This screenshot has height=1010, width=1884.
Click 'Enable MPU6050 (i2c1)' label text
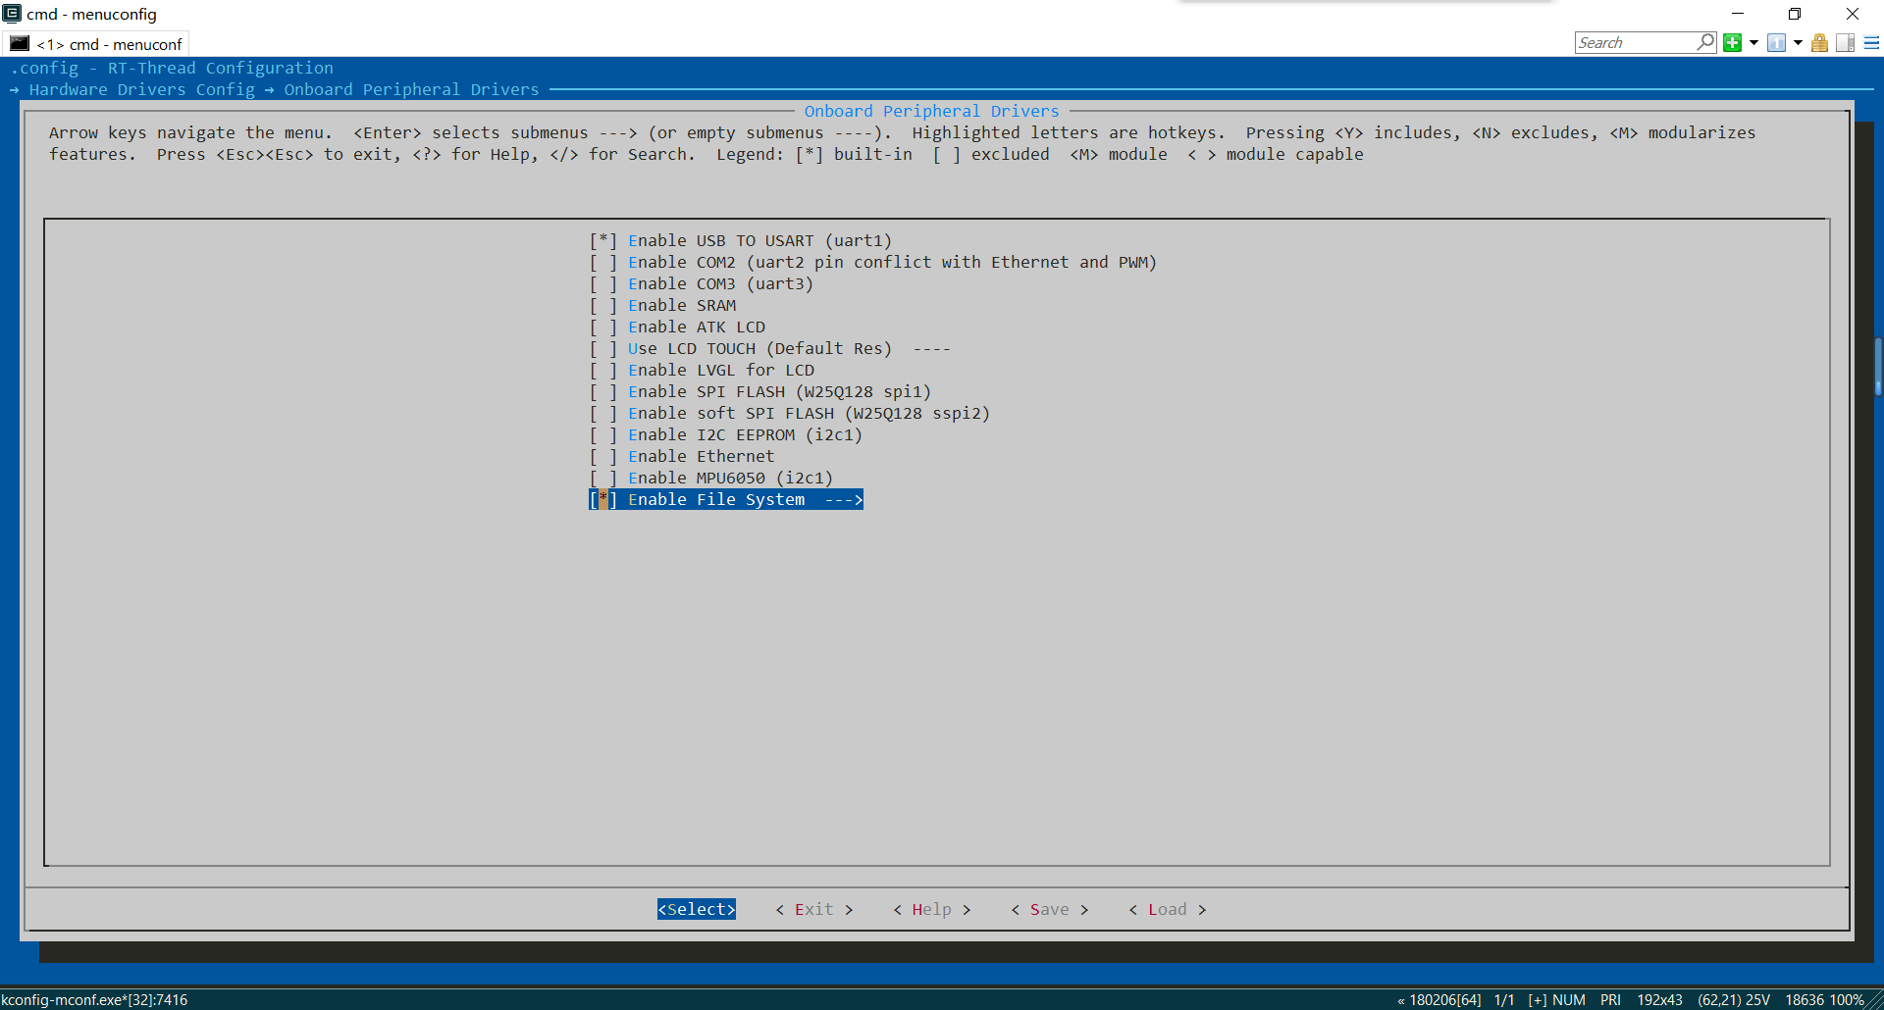point(731,478)
